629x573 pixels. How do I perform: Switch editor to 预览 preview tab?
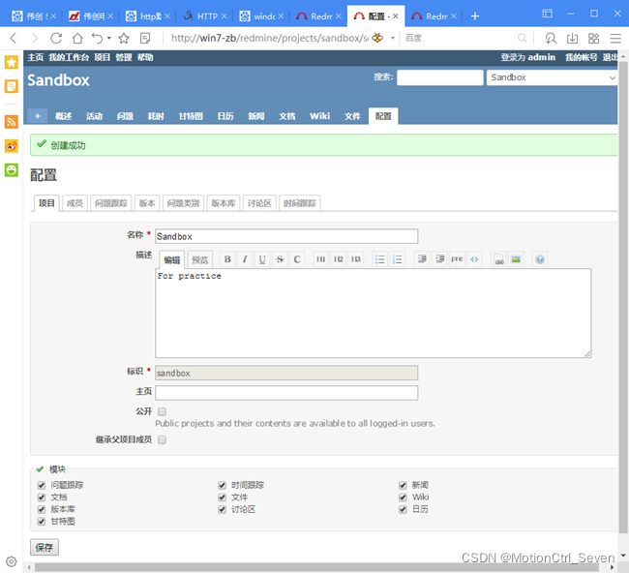(x=199, y=259)
